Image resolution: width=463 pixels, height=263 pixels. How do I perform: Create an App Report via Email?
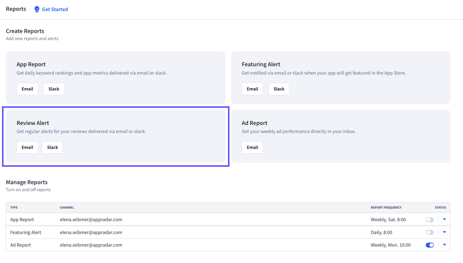[27, 89]
